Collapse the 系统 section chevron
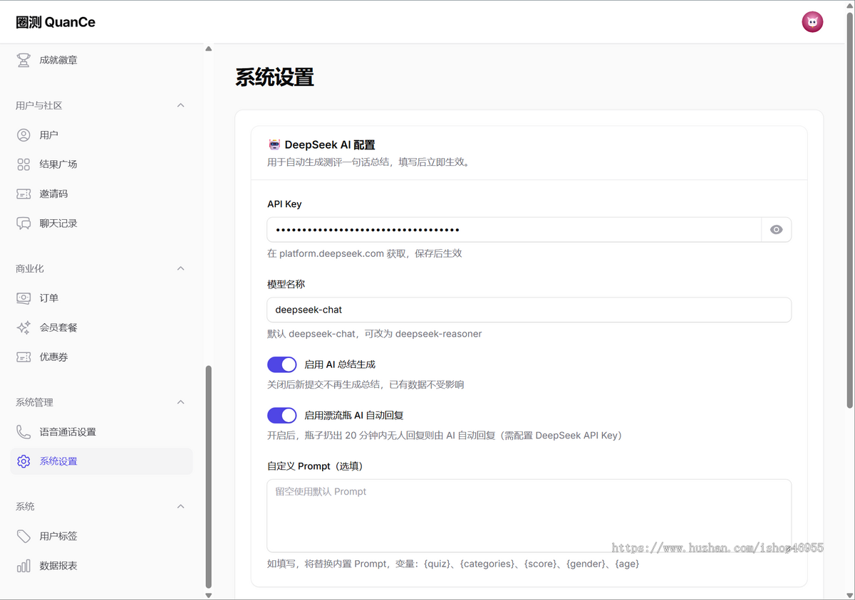 [x=181, y=507]
